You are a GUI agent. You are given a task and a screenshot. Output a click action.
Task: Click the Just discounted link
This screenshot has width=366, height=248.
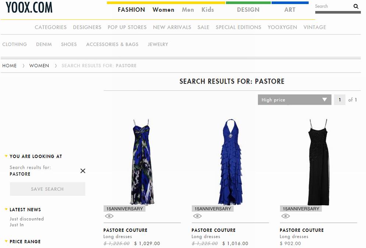pos(26,219)
